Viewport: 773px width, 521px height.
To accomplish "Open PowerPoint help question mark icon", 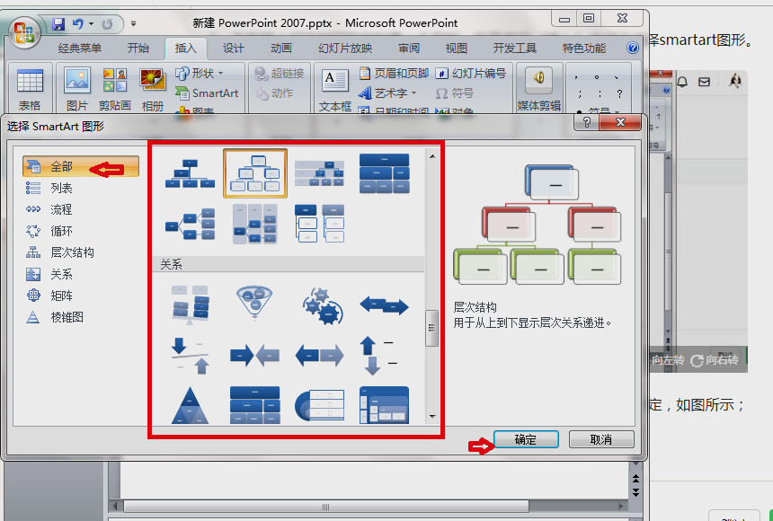I will coord(633,48).
